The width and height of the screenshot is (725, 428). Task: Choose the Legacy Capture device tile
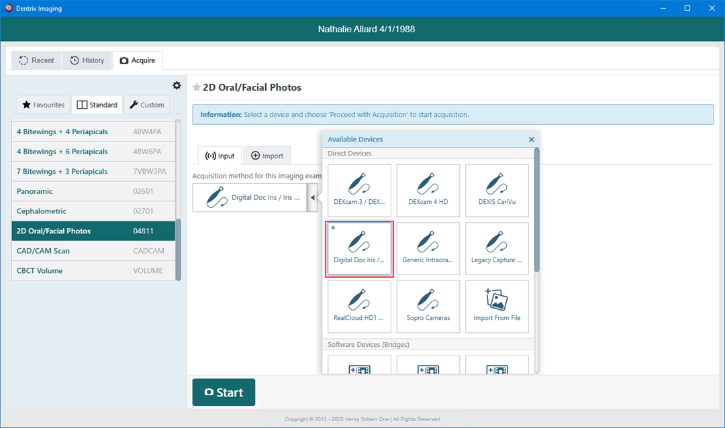pyautogui.click(x=497, y=248)
